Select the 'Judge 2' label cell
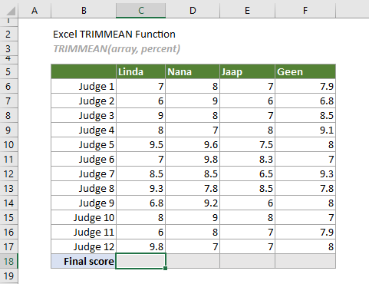369x284 pixels. 84,101
